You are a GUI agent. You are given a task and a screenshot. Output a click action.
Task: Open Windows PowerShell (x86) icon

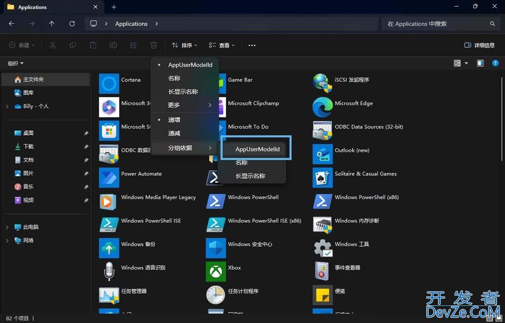pos(322,201)
